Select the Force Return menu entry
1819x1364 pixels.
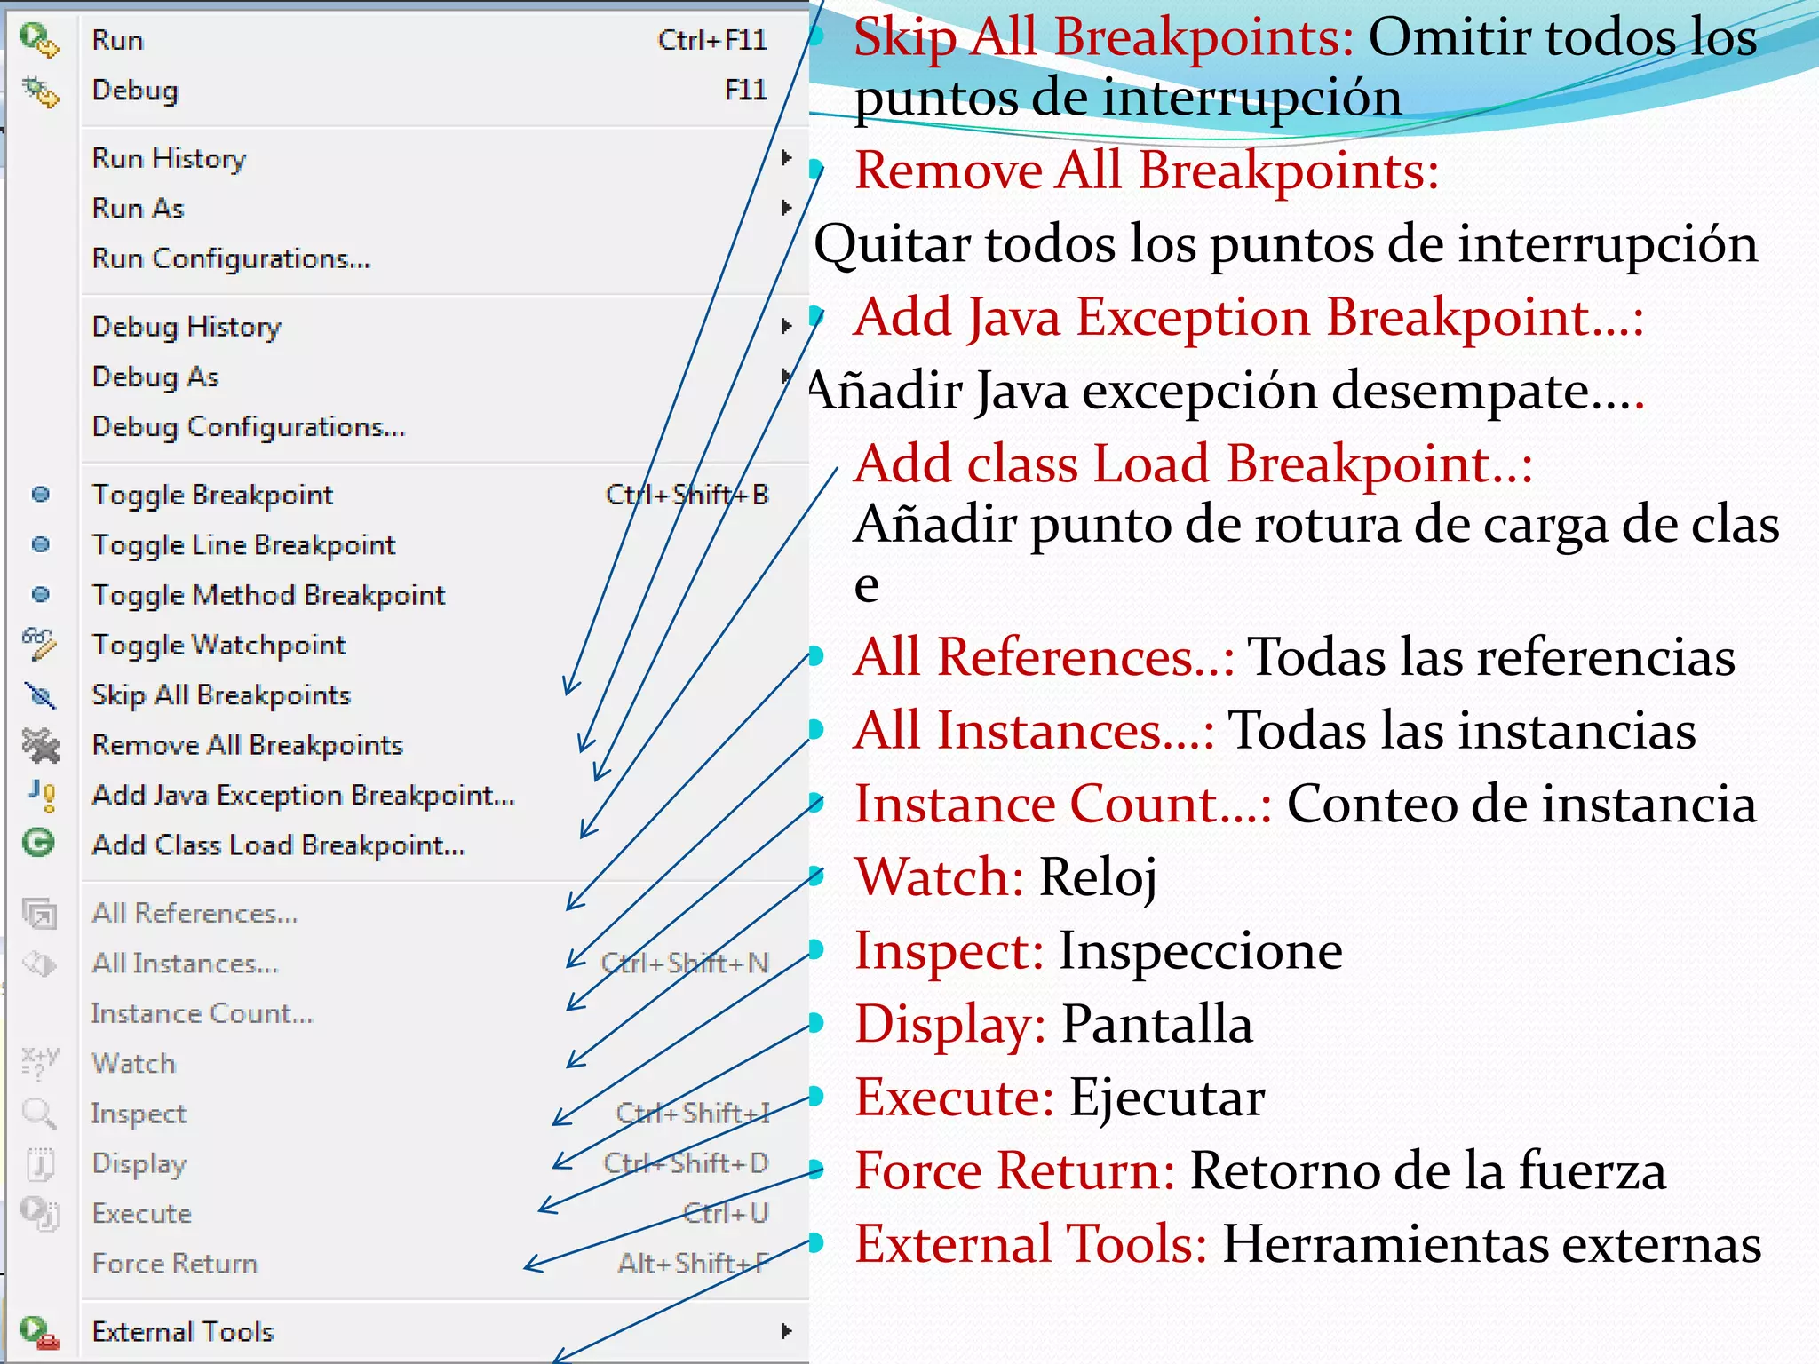(x=175, y=1263)
